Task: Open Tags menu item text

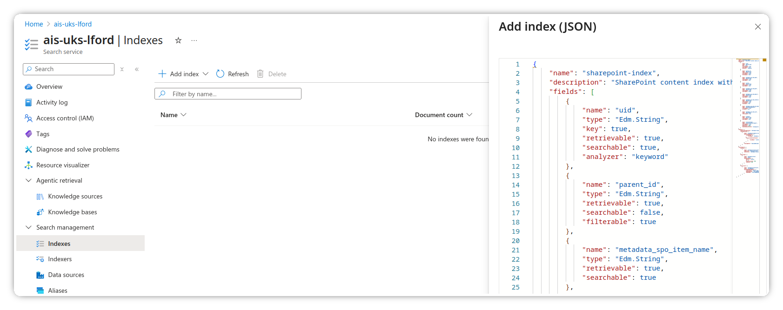Action: point(43,134)
